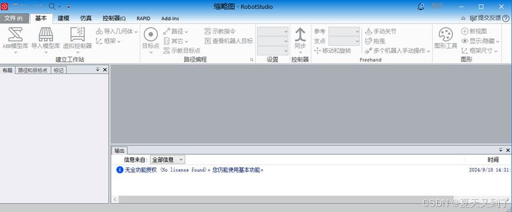Click the 登录 login link
Viewport: 512px width, 212px height.
436,6
